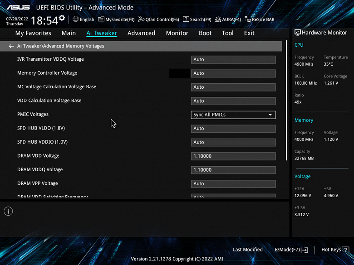Open the Advanced tab
The height and width of the screenshot is (265, 354).
tap(141, 33)
